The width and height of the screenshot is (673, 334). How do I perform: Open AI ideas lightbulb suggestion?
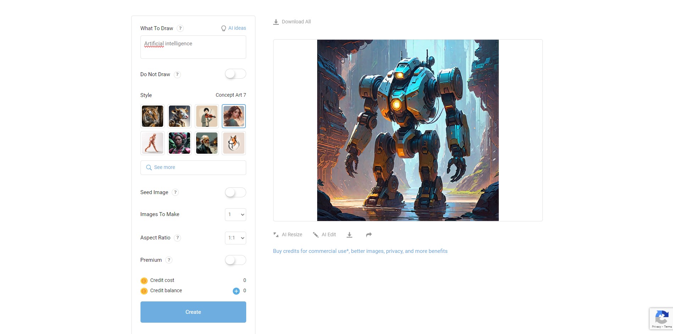[x=233, y=28]
